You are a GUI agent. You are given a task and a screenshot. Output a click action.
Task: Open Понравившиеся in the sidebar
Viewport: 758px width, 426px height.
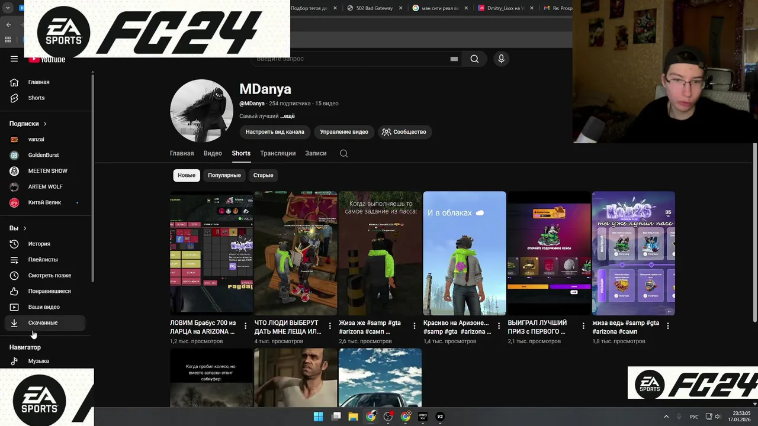46,291
